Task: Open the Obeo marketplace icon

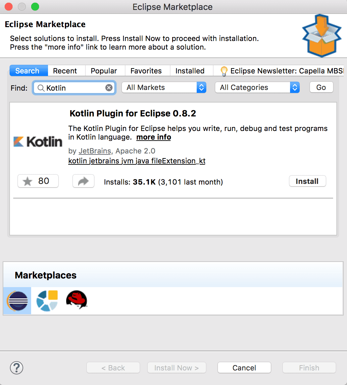Action: pos(47,300)
